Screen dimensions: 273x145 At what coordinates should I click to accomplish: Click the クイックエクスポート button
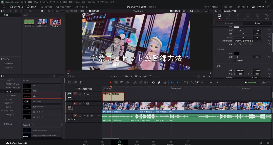point(212,7)
